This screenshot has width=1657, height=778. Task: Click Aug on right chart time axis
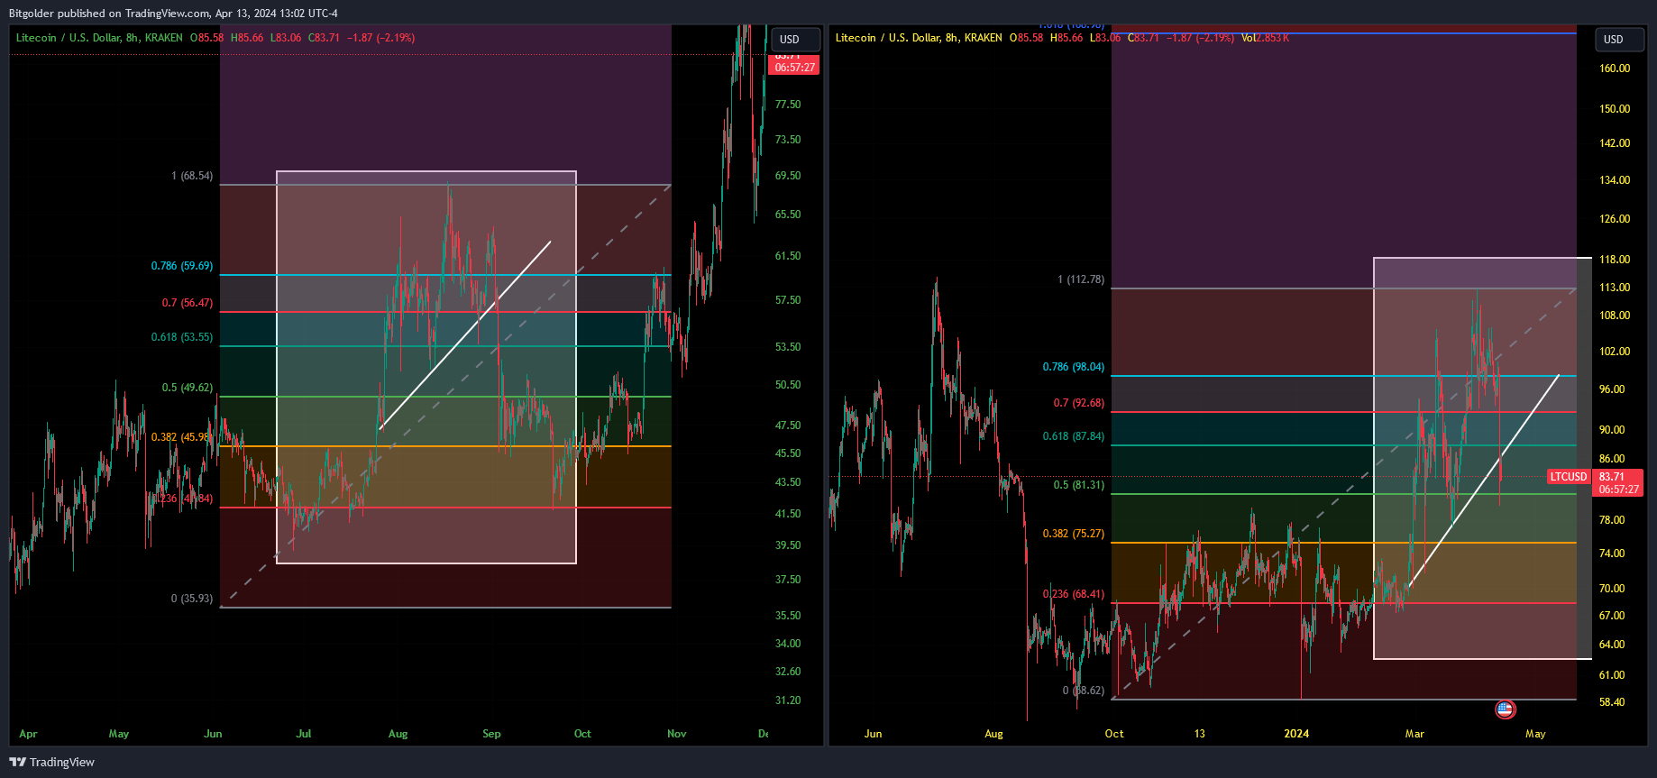click(993, 734)
